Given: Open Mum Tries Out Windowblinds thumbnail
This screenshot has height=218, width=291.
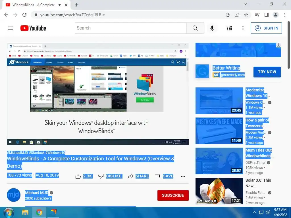Looking at the screenshot, I should coord(219,161).
